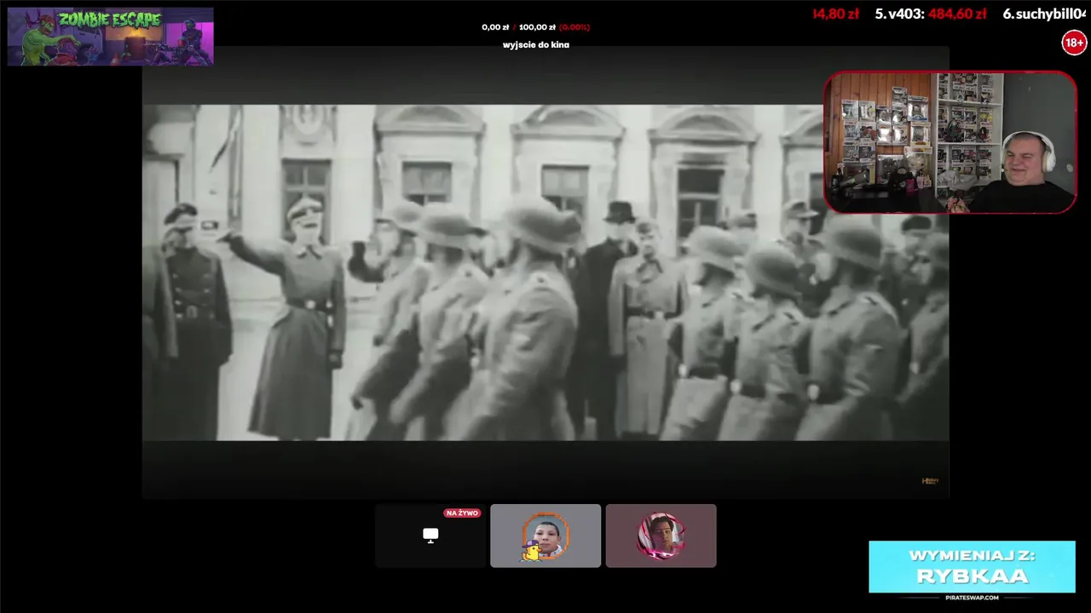The image size is (1091, 613).
Task: Select the participant tile with duck avatar
Action: tap(545, 536)
